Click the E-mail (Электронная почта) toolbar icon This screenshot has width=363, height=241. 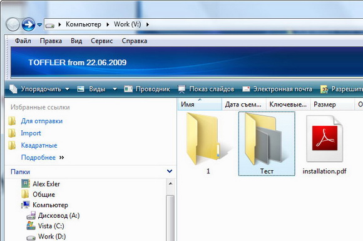[246, 89]
